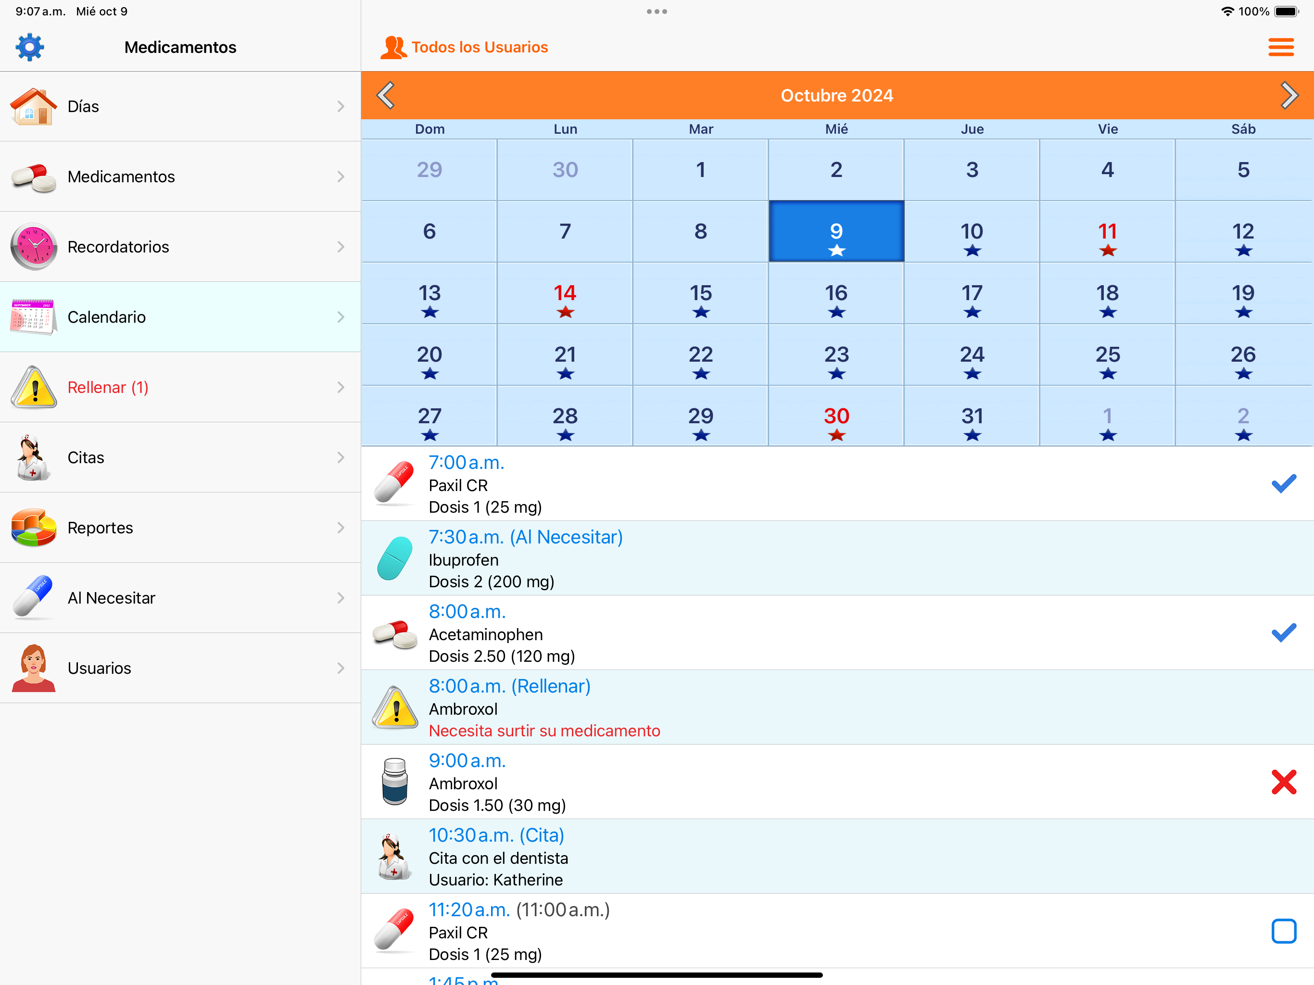Go to previous month with left arrow

tap(386, 95)
